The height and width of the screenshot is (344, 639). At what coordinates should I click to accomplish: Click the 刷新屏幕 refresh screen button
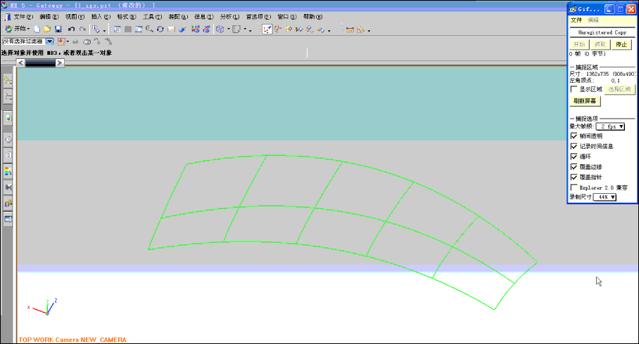[585, 101]
